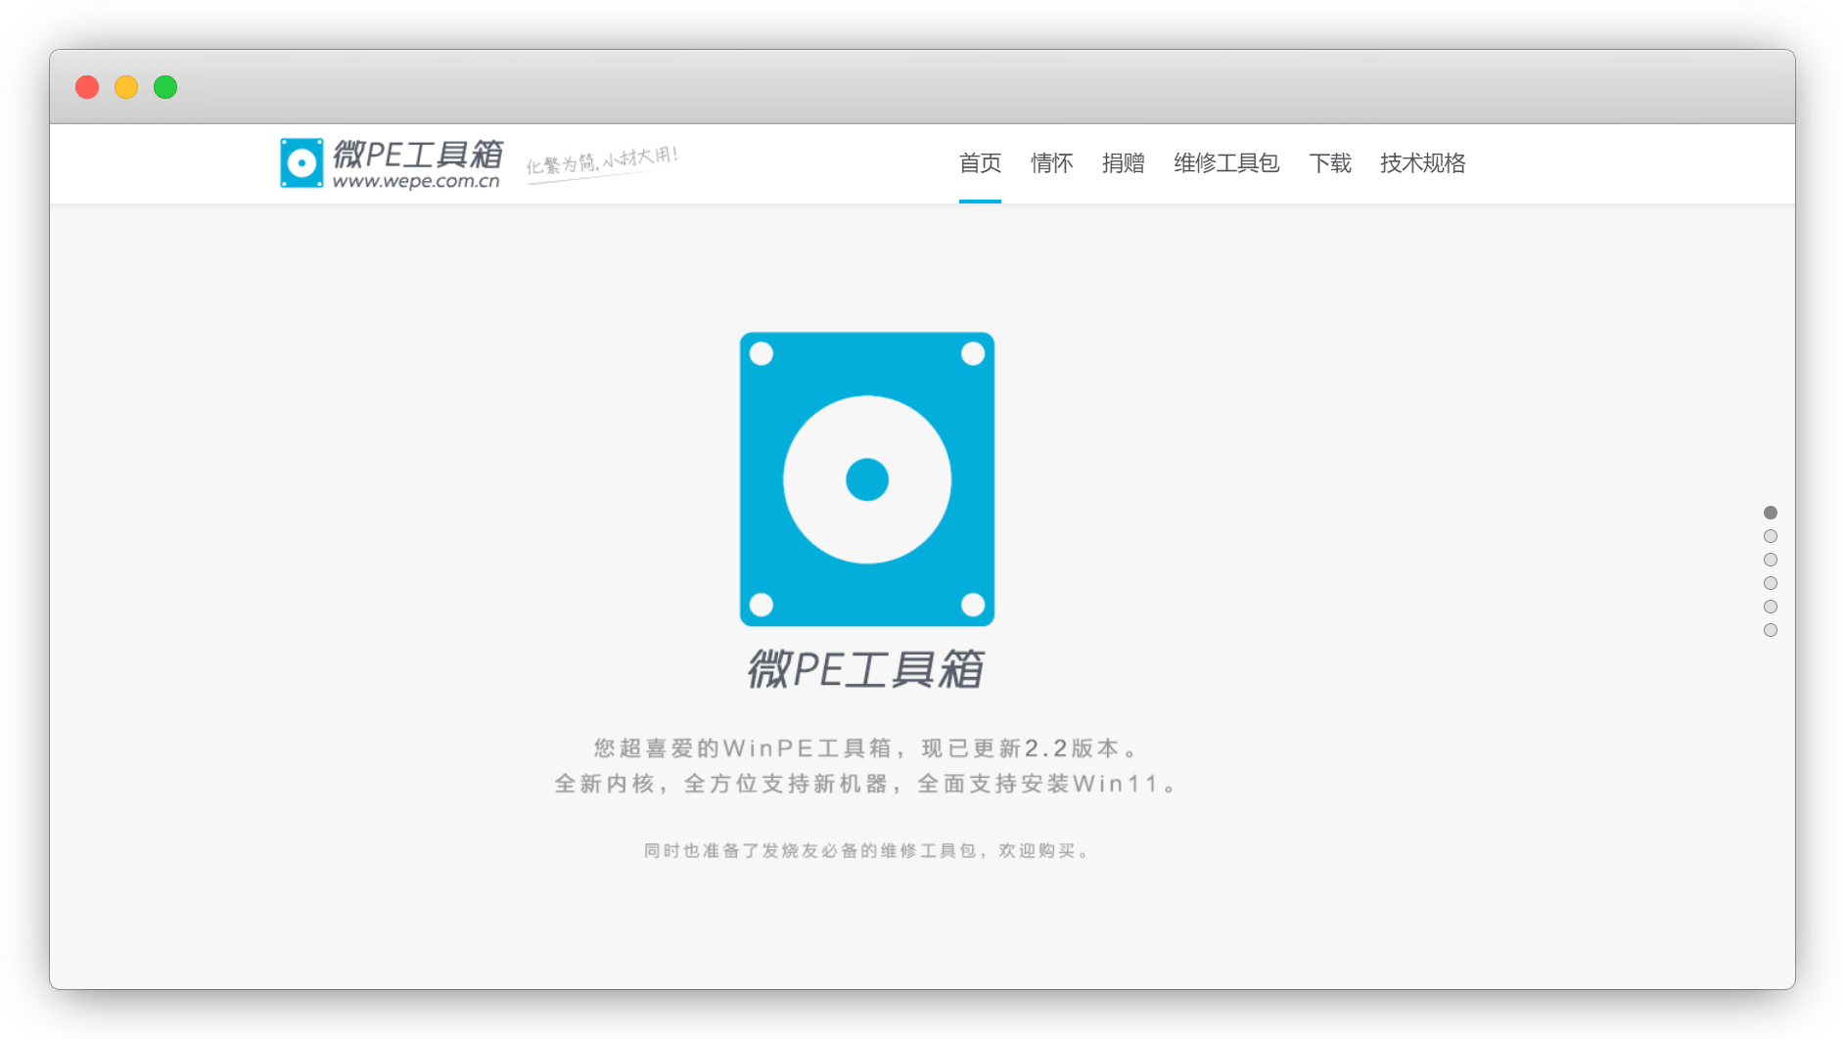
Task: Click the www.wepe.com.cn text in the logo
Action: 416,182
